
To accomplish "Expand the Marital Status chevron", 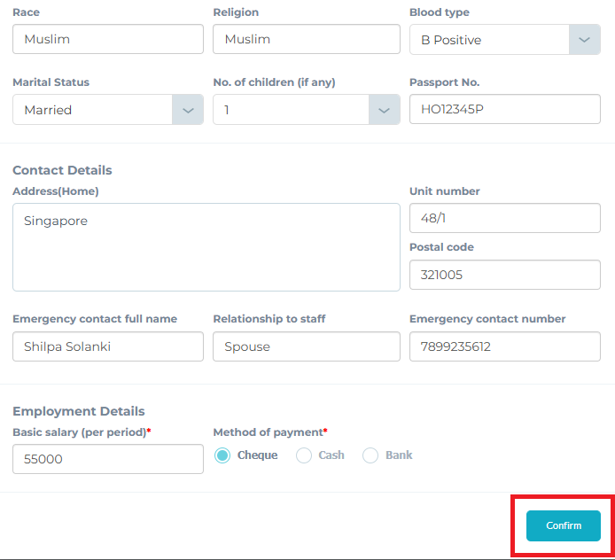I will point(188,110).
